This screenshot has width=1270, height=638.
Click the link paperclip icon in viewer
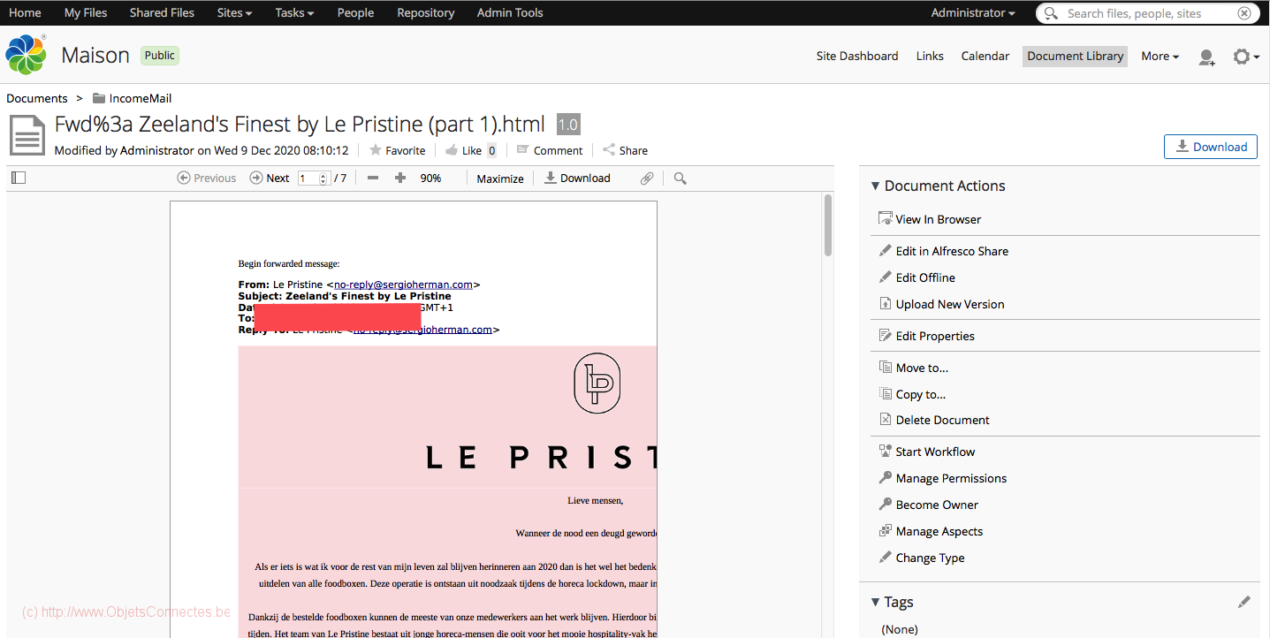(x=647, y=178)
